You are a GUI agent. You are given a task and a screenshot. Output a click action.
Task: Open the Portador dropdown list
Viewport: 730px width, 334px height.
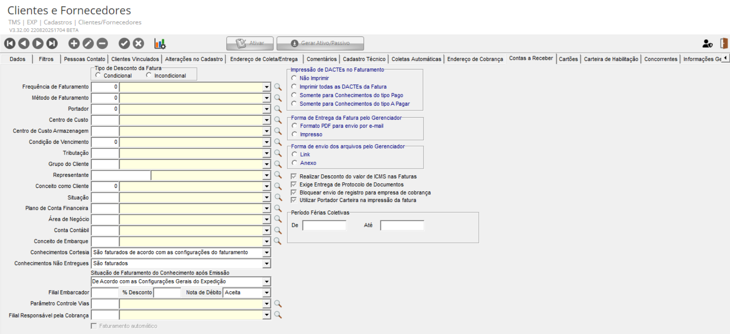(267, 109)
